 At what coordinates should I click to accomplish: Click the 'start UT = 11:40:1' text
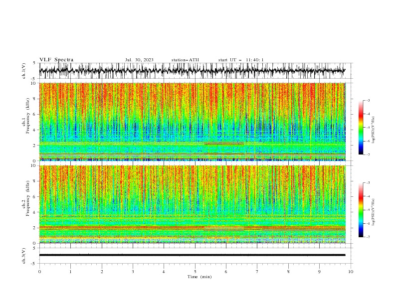tap(241, 60)
